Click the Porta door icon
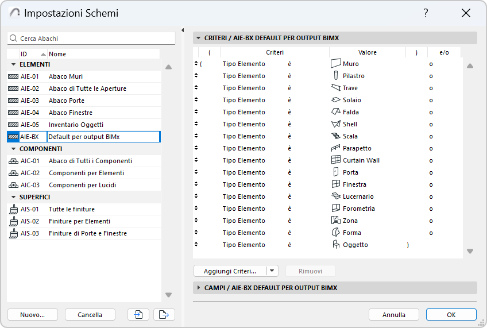This screenshot has width=487, height=328. coord(336,172)
